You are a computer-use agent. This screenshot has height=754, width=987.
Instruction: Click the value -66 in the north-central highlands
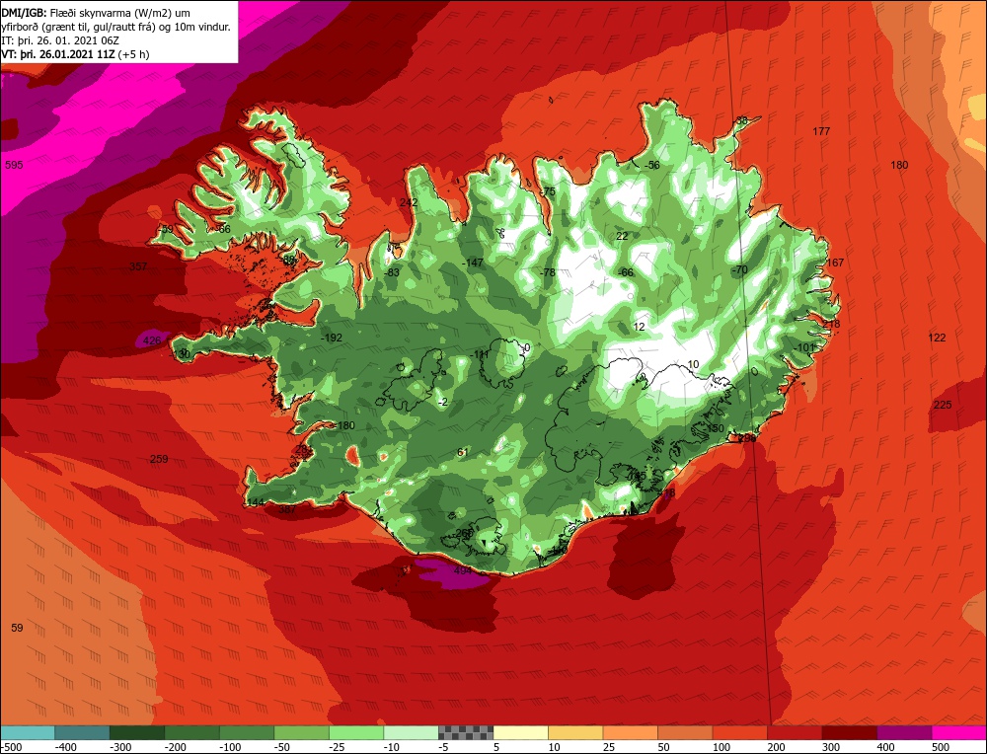click(626, 272)
